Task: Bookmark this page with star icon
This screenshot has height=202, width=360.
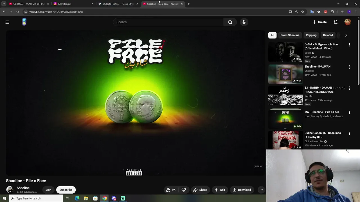Action: [303, 12]
